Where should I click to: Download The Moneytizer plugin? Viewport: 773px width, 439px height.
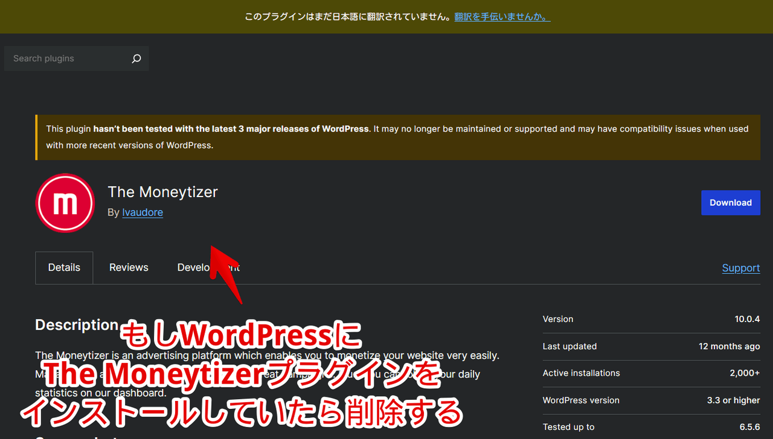click(730, 203)
